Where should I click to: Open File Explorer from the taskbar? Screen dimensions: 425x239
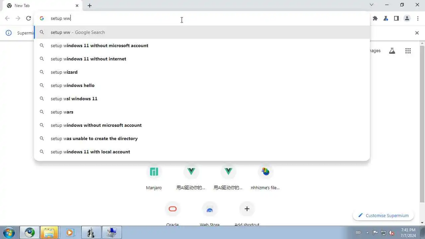pos(49,232)
